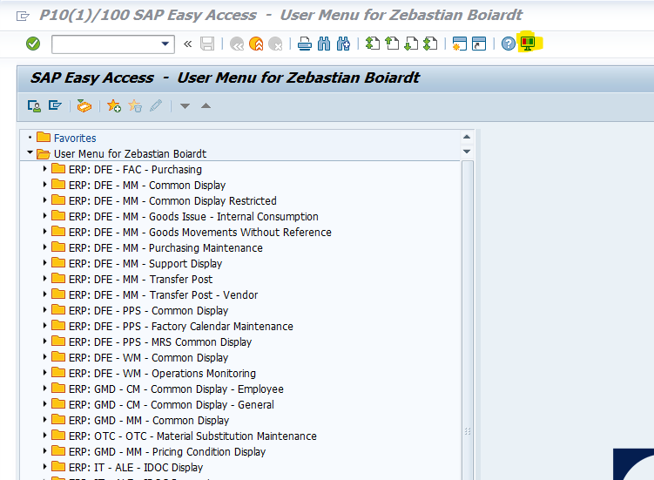Open the command field dropdown arrow
654x480 pixels.
(165, 44)
